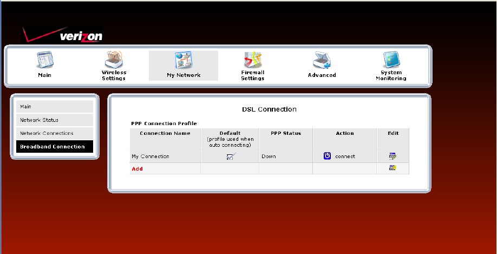Open the System Monitoring icon
The width and height of the screenshot is (497, 254).
pyautogui.click(x=391, y=58)
